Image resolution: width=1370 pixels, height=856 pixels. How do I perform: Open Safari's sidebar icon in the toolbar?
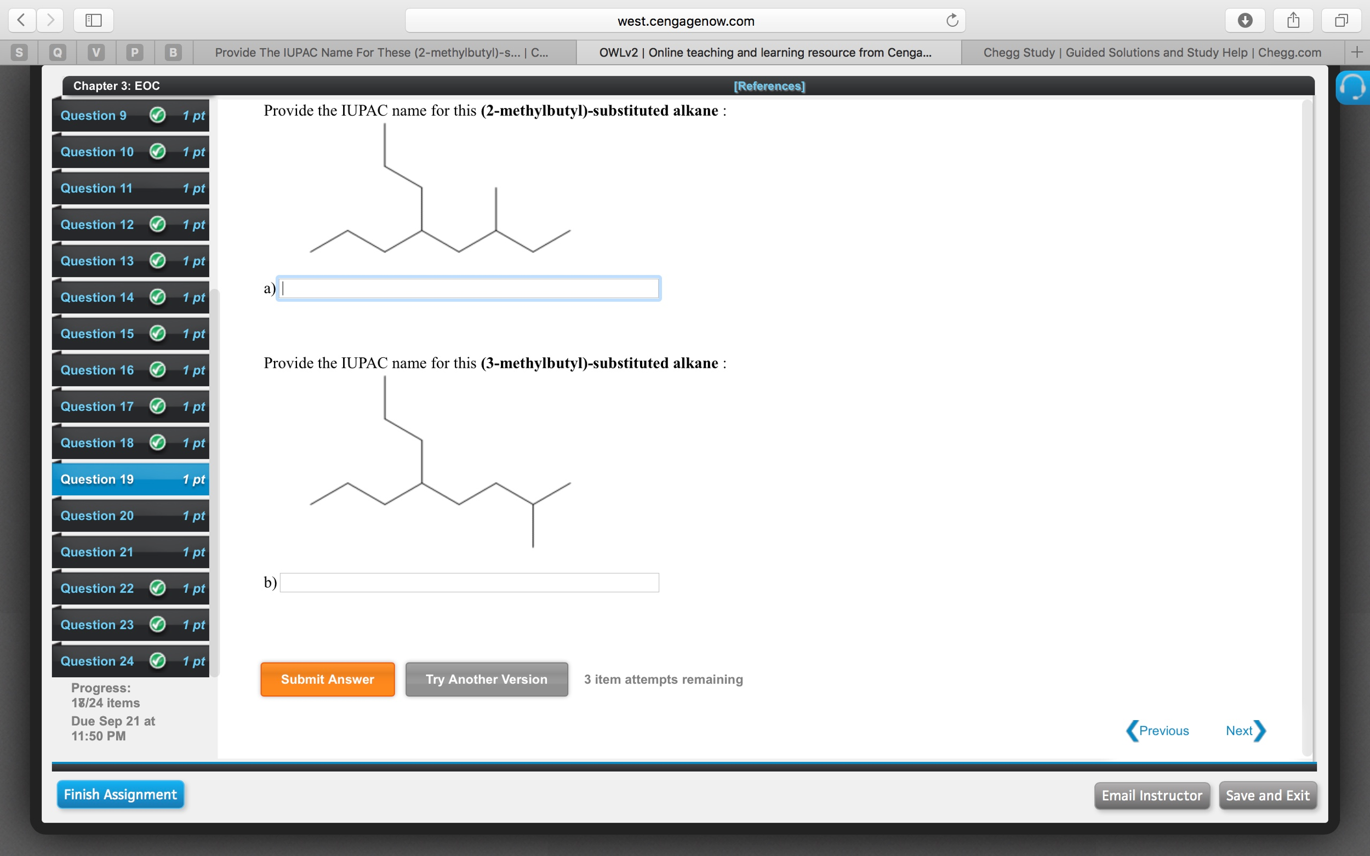click(92, 20)
